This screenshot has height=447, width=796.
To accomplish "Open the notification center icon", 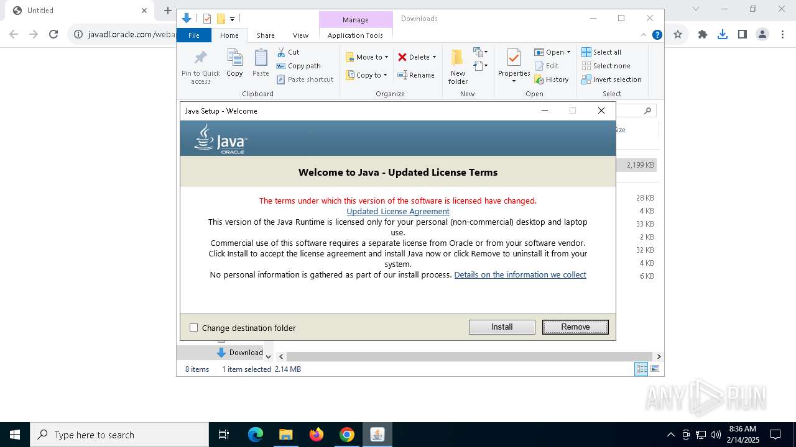I will click(775, 435).
